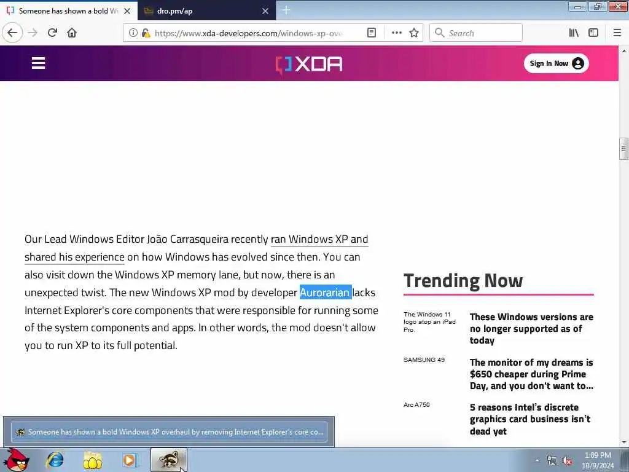The image size is (629, 472).
Task: Go back to the previous page
Action: click(x=12, y=33)
